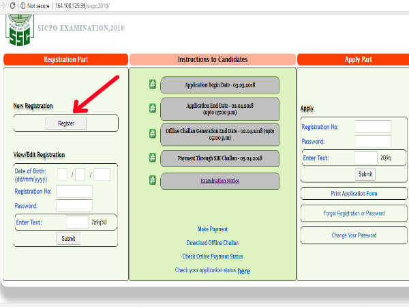Click the browser reload icon

pos(12,5)
